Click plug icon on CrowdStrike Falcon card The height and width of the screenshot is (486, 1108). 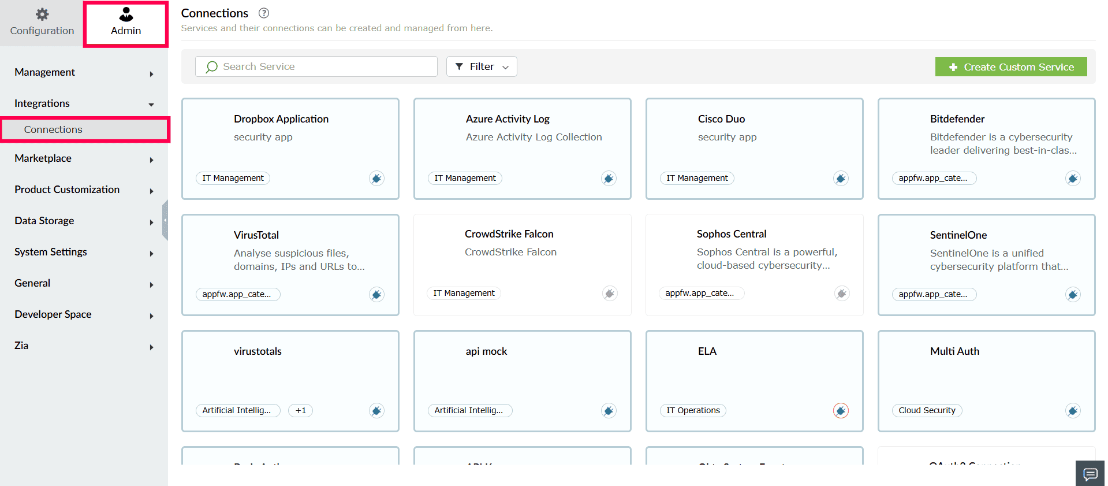(610, 294)
